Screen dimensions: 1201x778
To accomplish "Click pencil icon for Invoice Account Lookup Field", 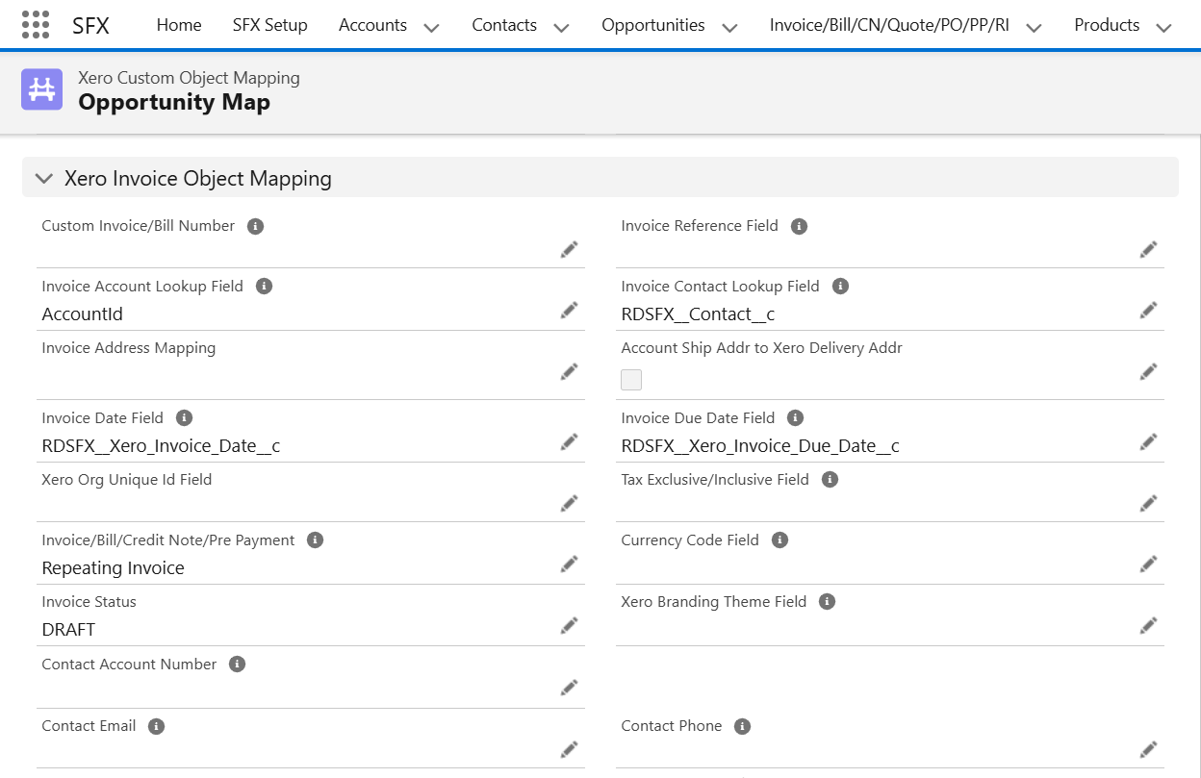I will tap(569, 311).
